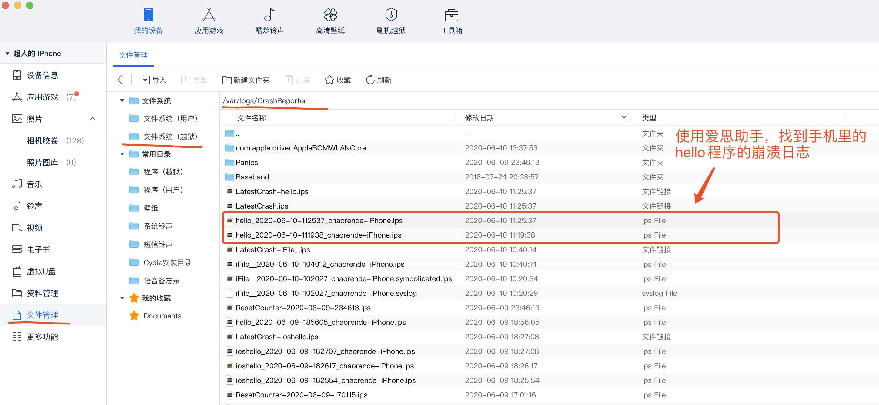Select LatestCrash-iFile_.ips file
The width and height of the screenshot is (879, 405).
point(549,250)
